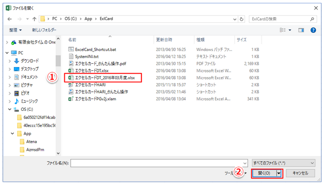Screen dimensions: 325x186
Task: Select App in the address breadcrumb
Action: pos(88,19)
